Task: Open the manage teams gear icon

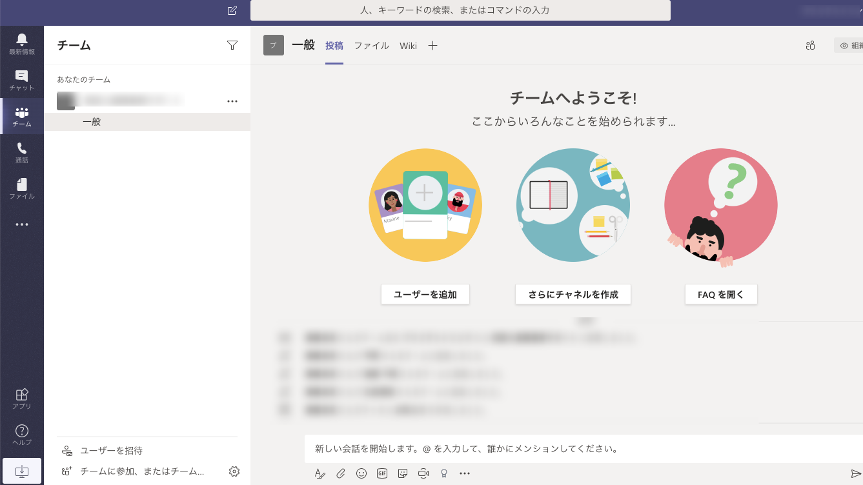Action: [234, 471]
